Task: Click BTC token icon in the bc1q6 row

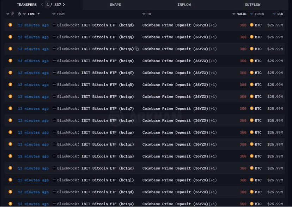Action: pos(251,49)
